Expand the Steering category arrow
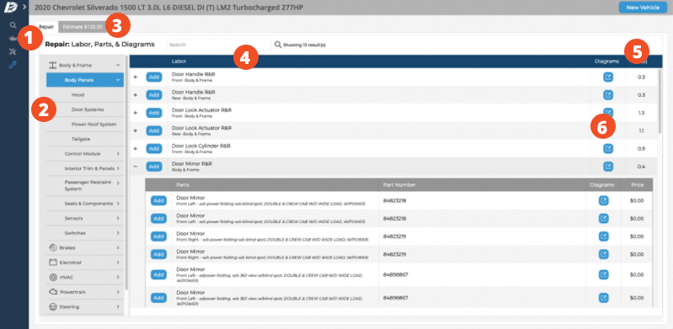Viewport: 673px width, 329px height. (x=118, y=306)
